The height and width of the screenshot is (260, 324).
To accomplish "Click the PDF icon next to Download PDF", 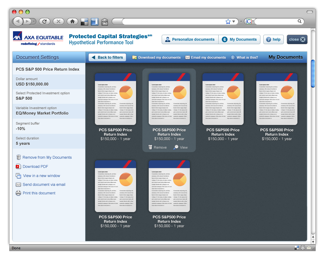I will pos(18,167).
